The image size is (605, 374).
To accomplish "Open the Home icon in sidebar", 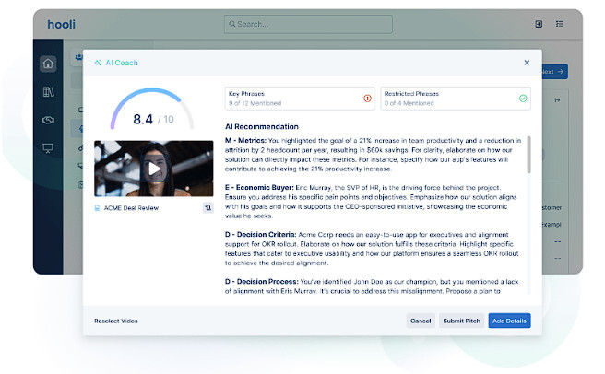I will pos(48,64).
